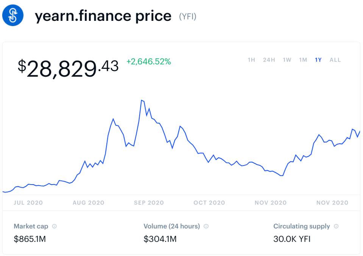
Task: Click the info icon beside Market cap
Action: [55, 227]
